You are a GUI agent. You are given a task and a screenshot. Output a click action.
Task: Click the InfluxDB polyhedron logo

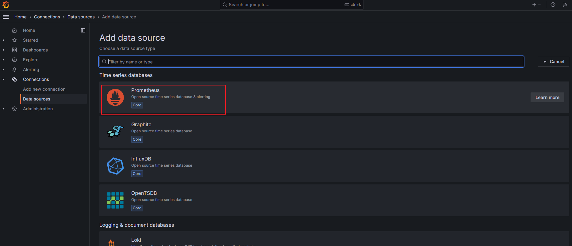(x=115, y=166)
